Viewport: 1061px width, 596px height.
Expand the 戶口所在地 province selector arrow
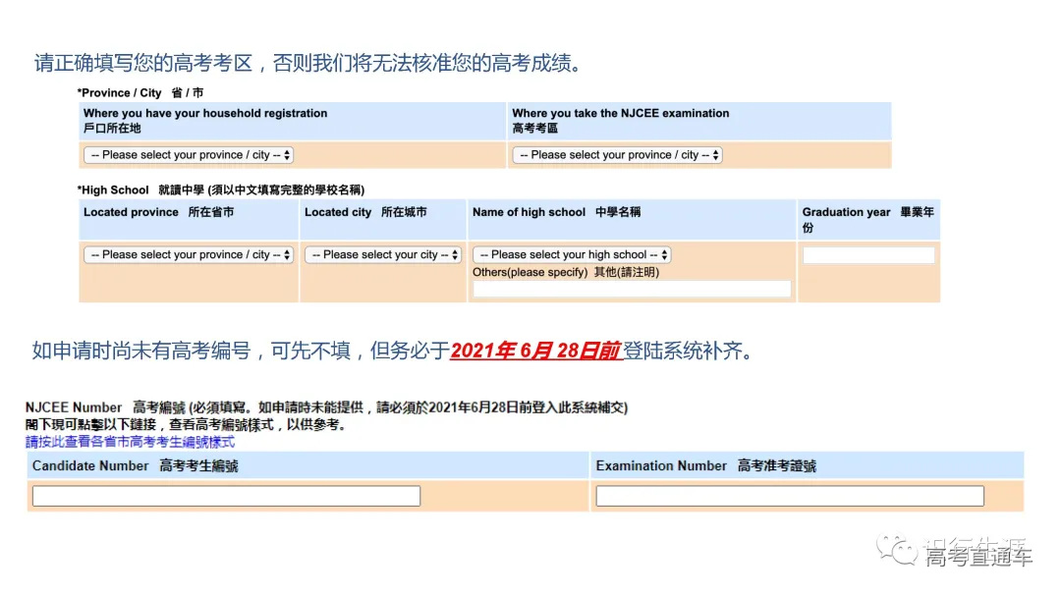[288, 154]
